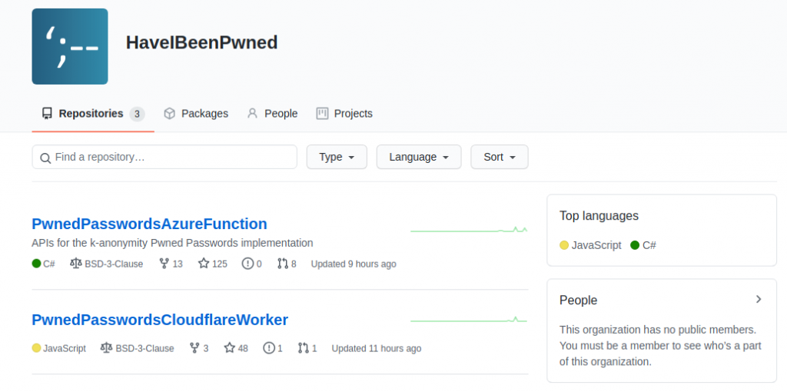Viewport: 787px width, 392px height.
Task: Click fork count of PwnedPasswordsCloudflareWorker
Action: click(x=198, y=348)
